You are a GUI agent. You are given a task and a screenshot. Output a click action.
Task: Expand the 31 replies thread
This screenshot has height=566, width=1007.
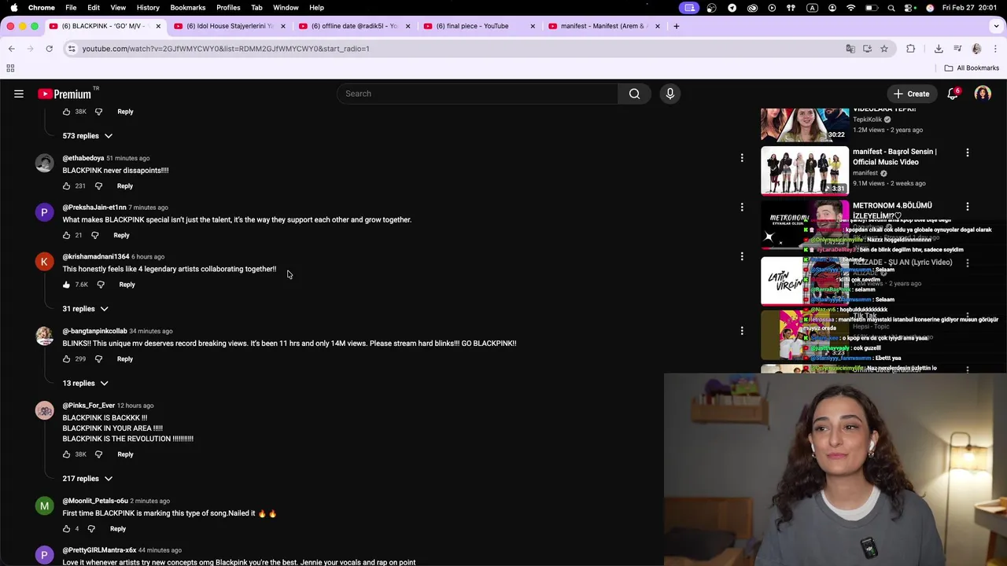point(85,309)
